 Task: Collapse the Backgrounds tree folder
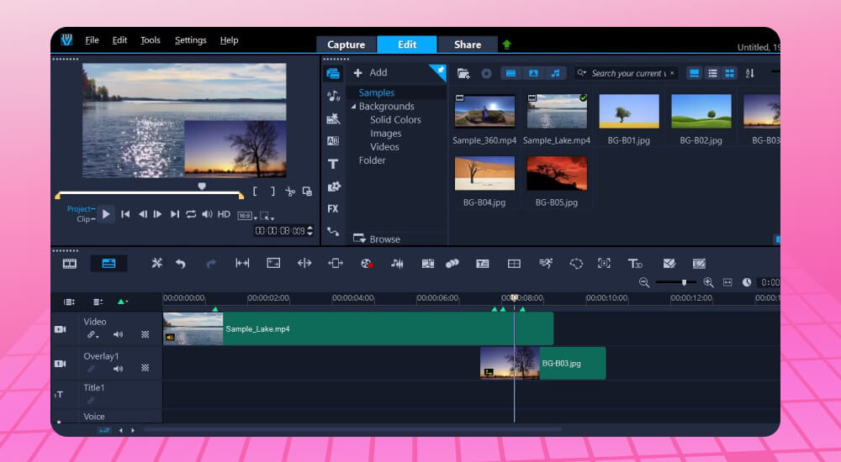353,107
